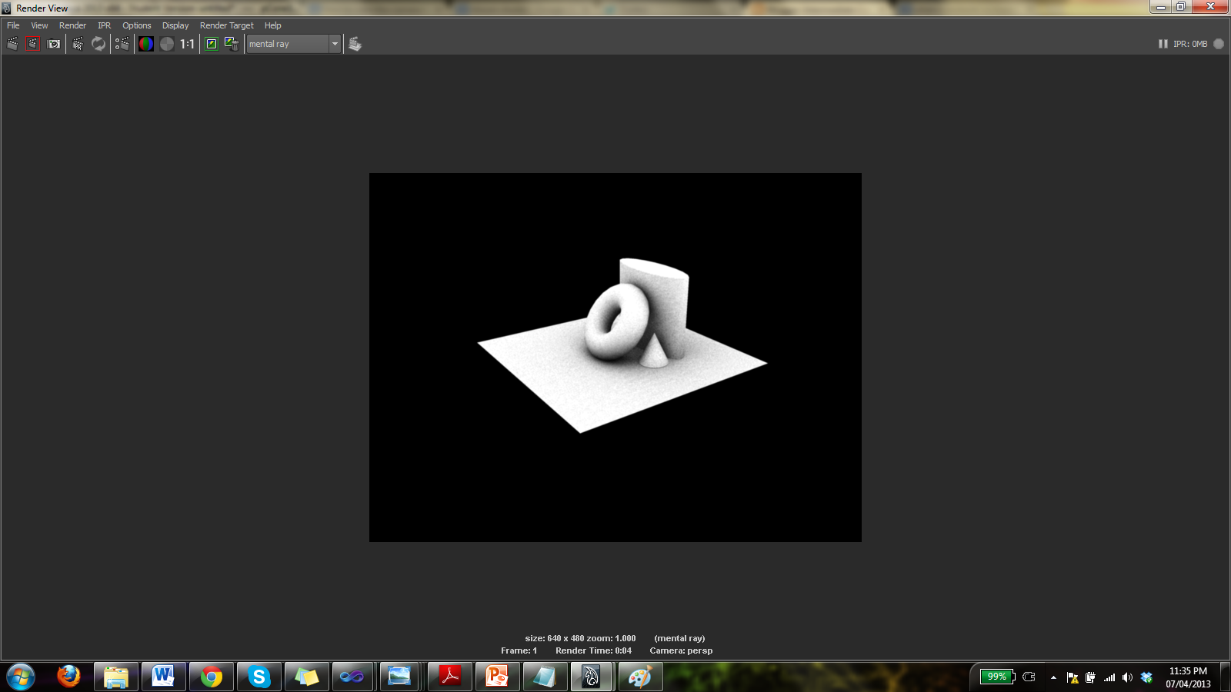Redo the previous render
The image size is (1231, 692).
(13, 44)
